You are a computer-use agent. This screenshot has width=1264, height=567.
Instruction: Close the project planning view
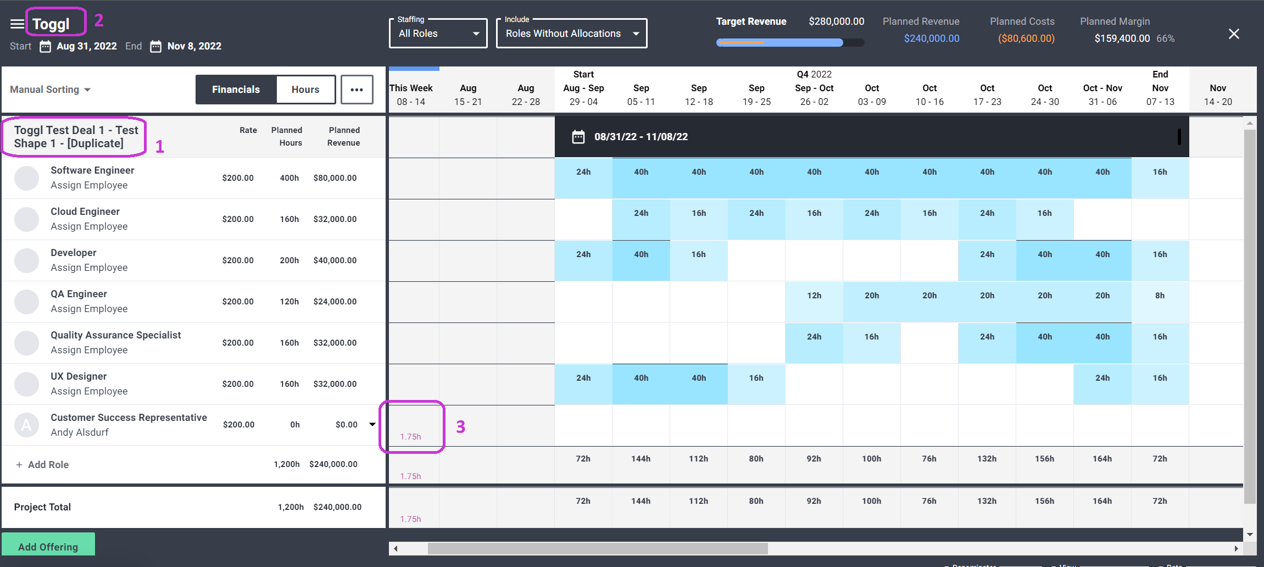click(x=1234, y=34)
